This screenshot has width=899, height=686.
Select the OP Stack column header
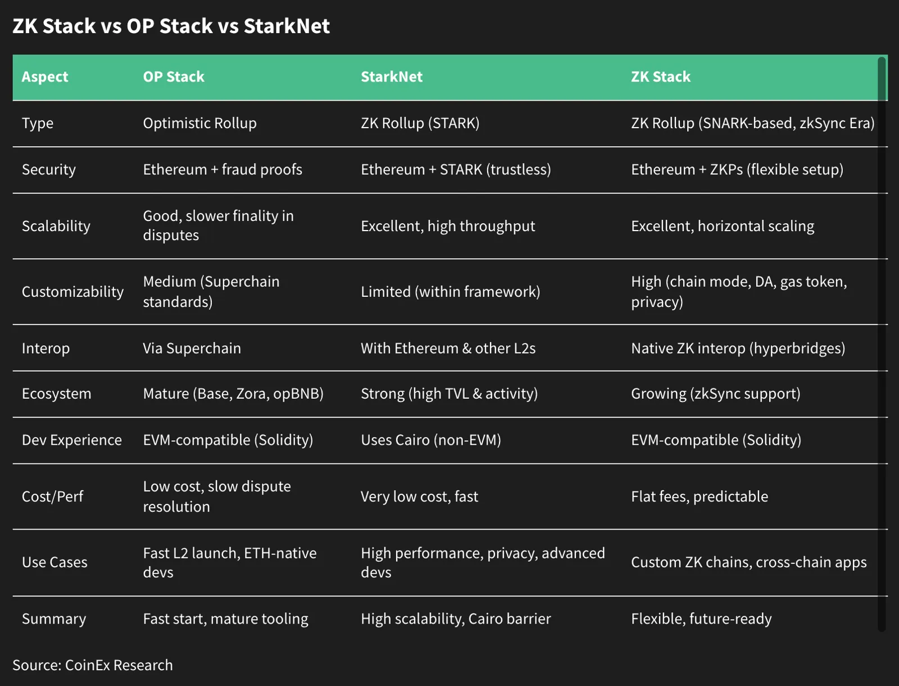pos(174,77)
